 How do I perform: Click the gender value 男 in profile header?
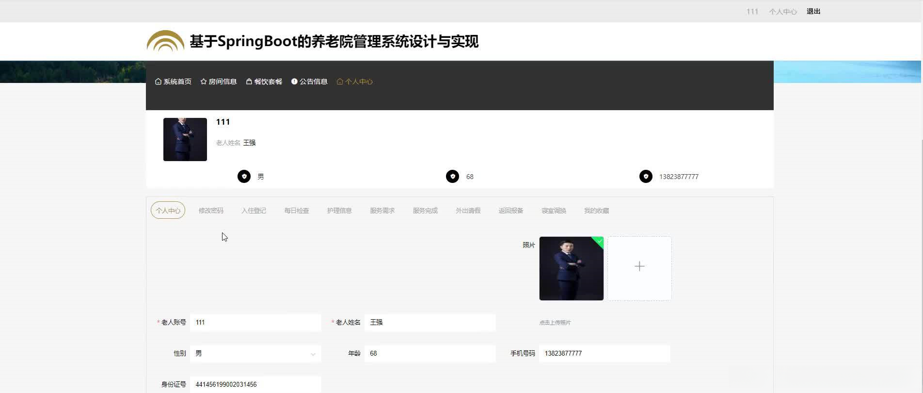tap(261, 177)
